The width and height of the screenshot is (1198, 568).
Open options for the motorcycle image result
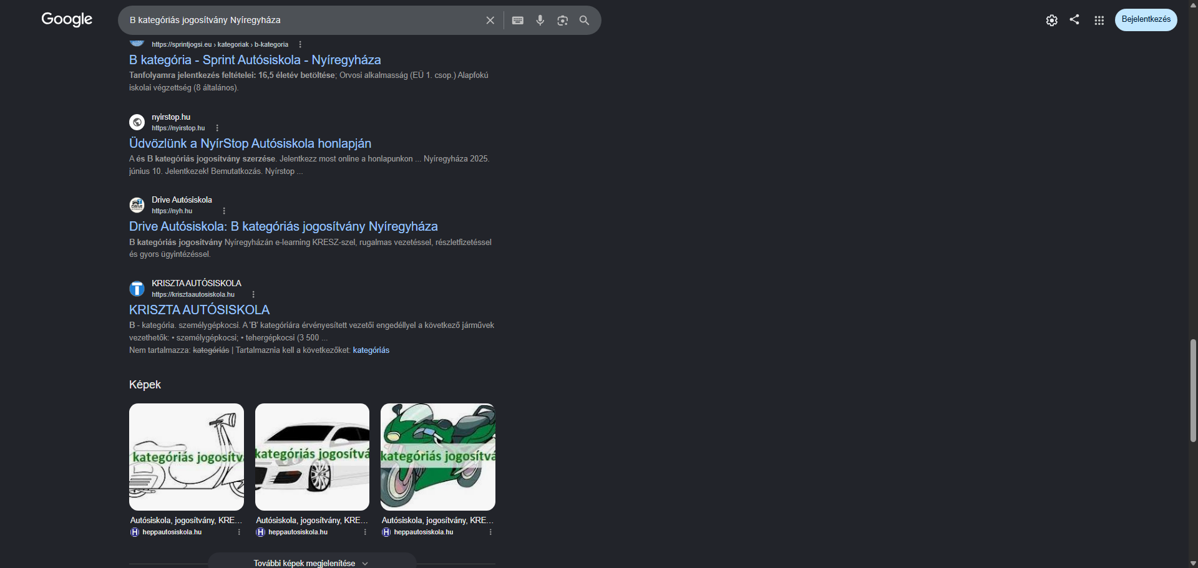490,532
